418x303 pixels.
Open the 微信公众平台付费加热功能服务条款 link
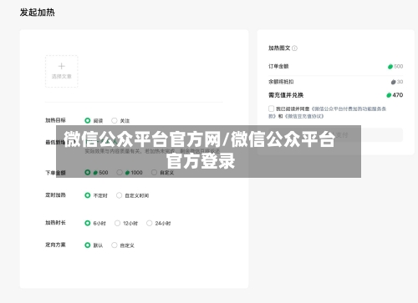pos(349,109)
